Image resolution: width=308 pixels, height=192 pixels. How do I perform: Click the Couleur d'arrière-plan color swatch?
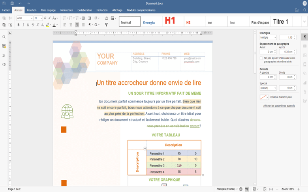tap(263, 97)
